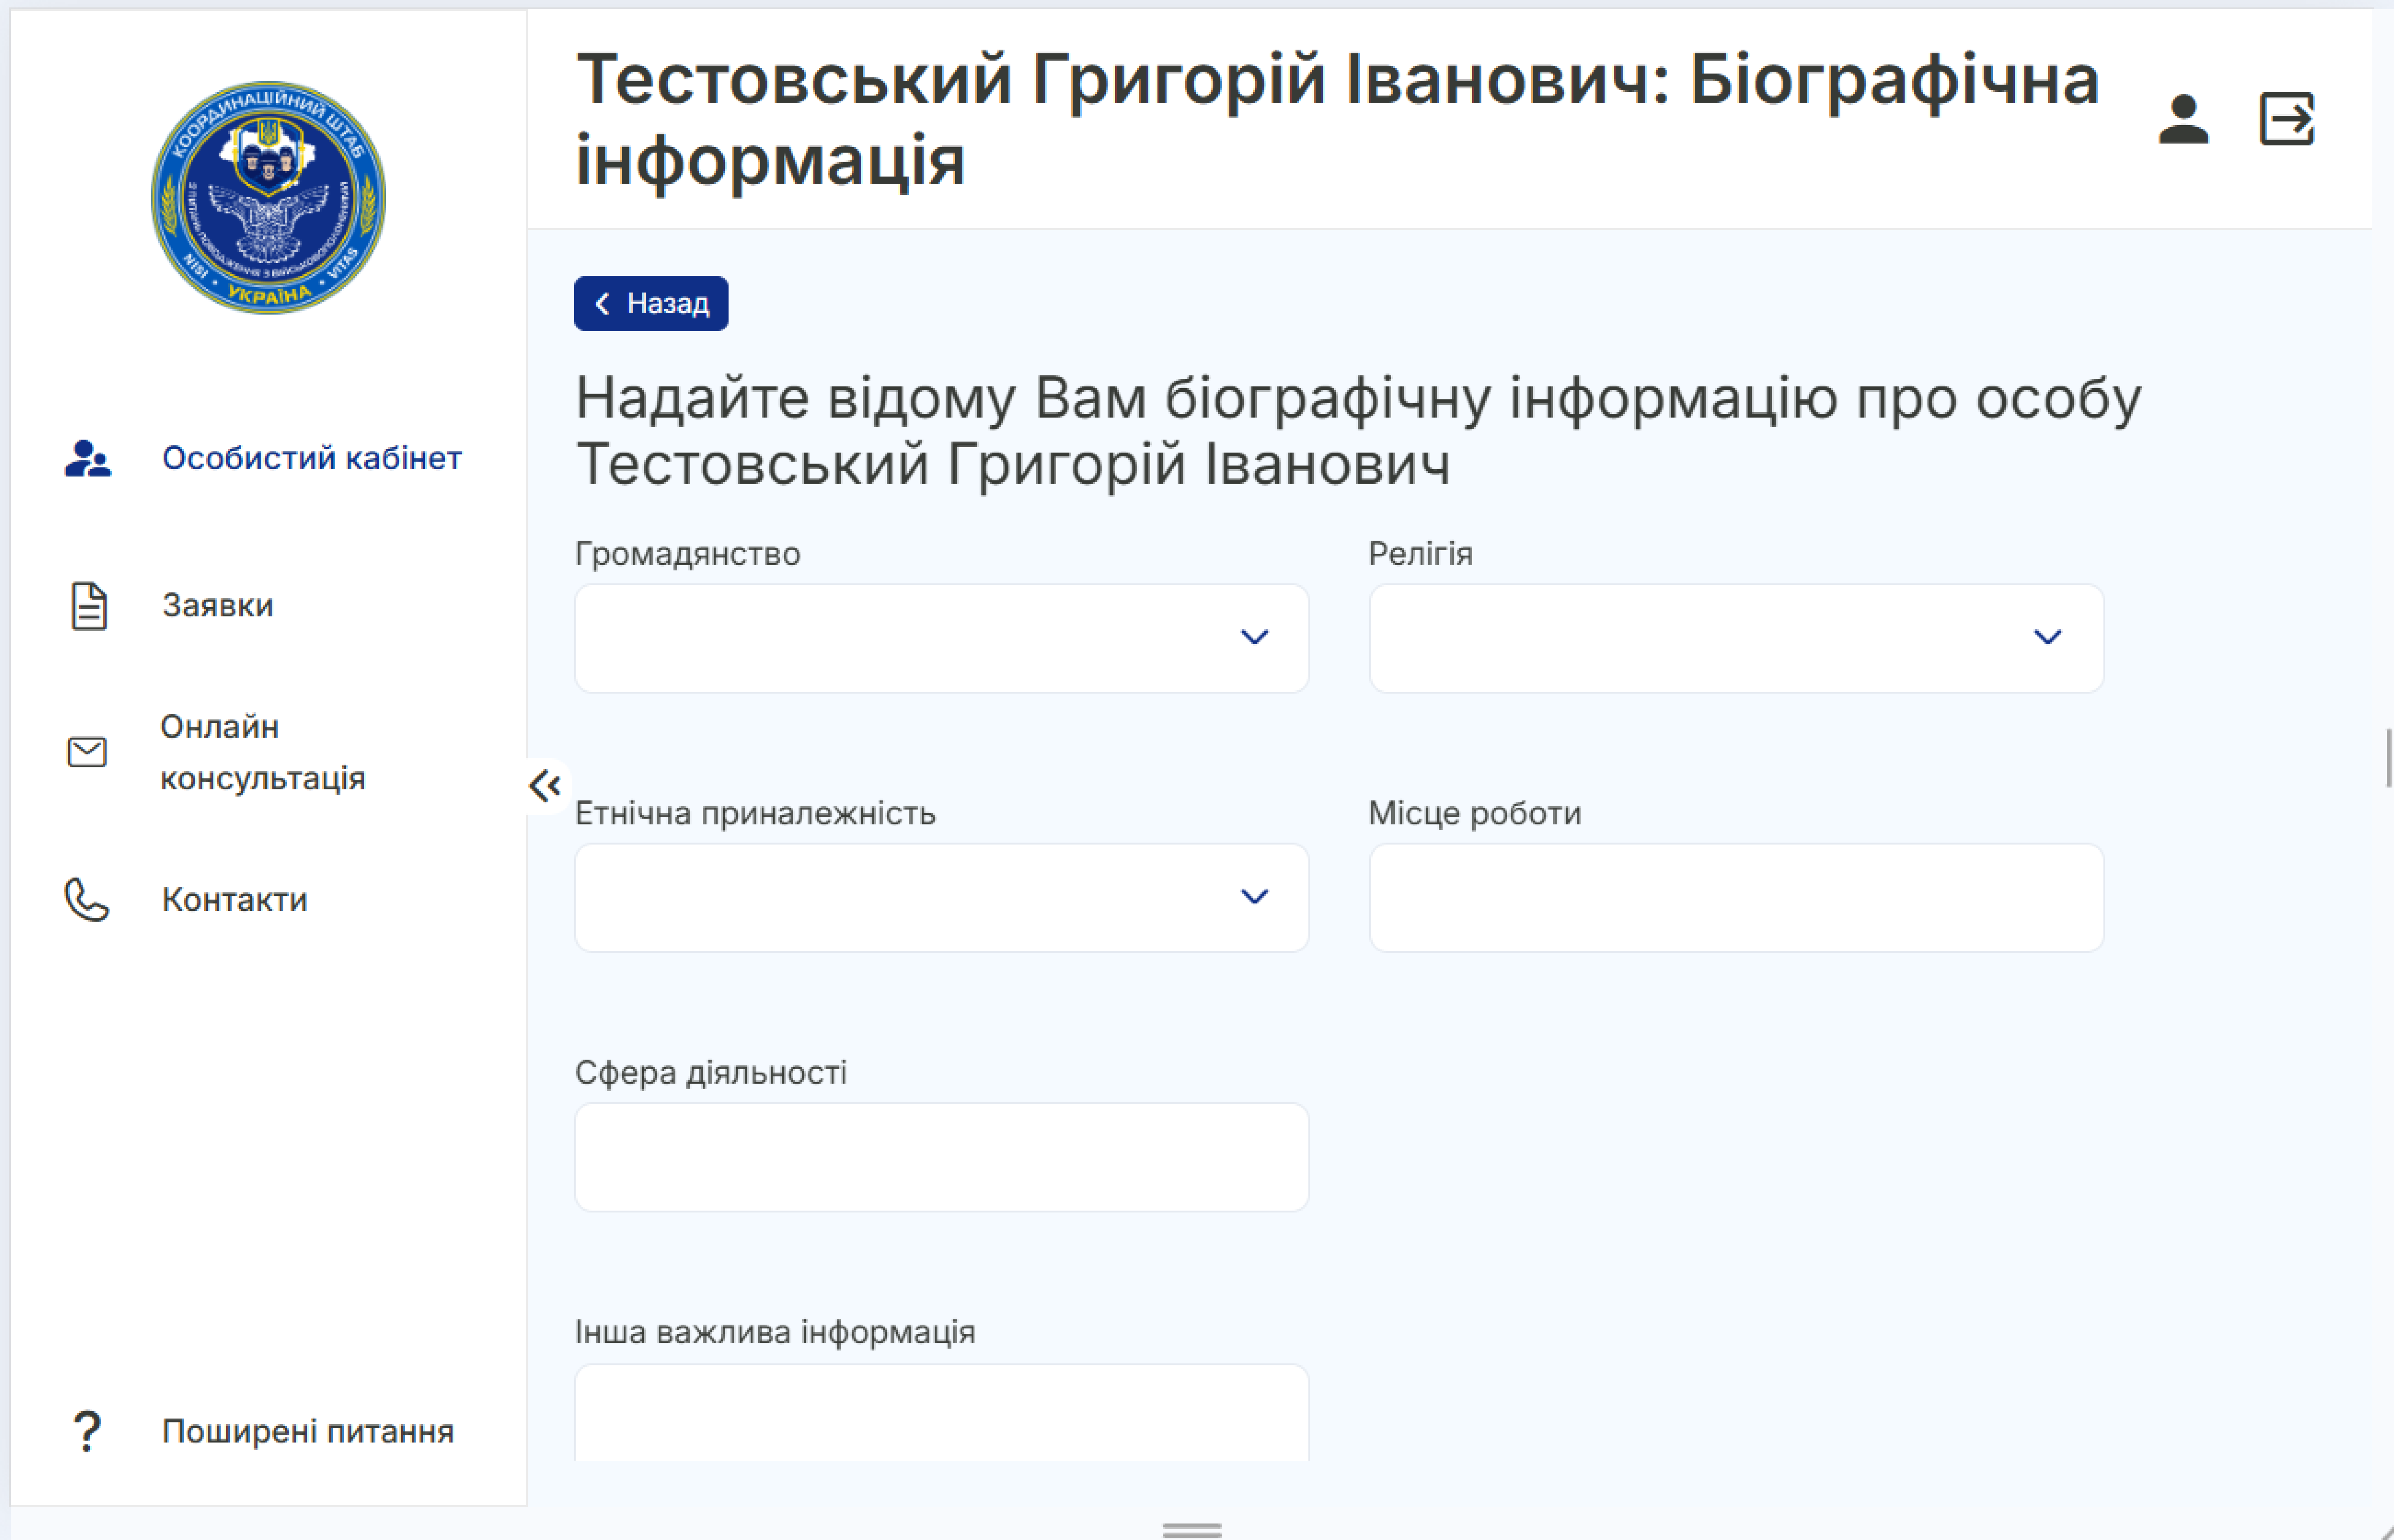Open the user profile icon
Viewport: 2394px width, 1540px height.
coord(2183,119)
